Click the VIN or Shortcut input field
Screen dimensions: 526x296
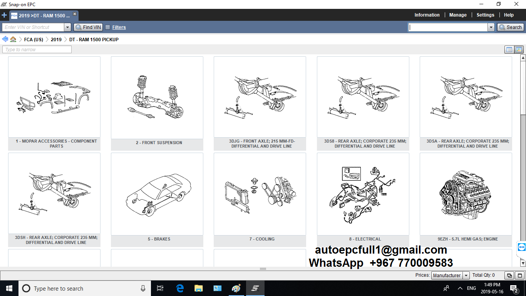[x=33, y=27]
